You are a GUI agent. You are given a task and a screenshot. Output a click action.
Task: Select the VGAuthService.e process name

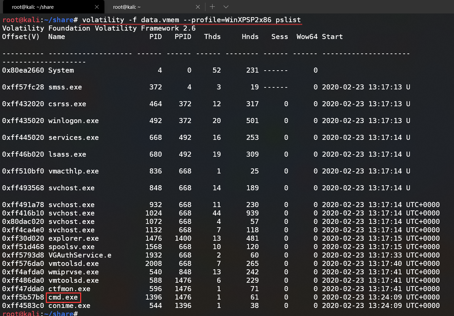tap(80, 255)
